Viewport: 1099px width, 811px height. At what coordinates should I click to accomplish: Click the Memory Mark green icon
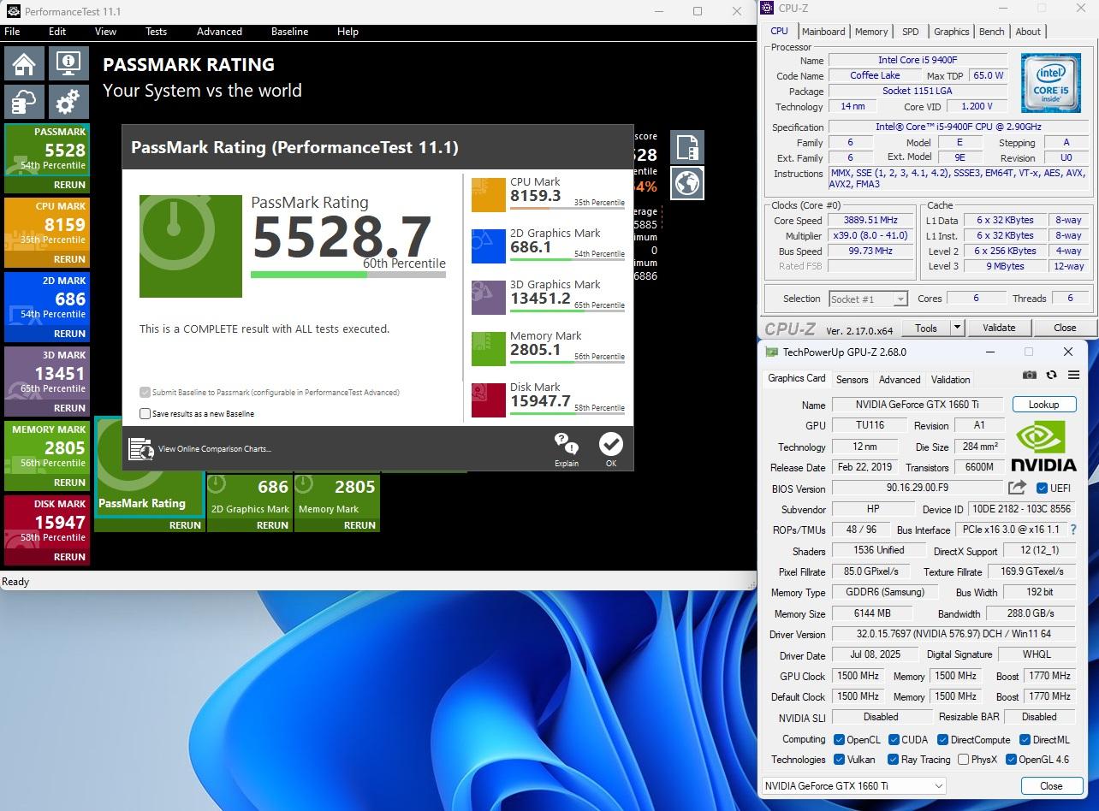[489, 349]
